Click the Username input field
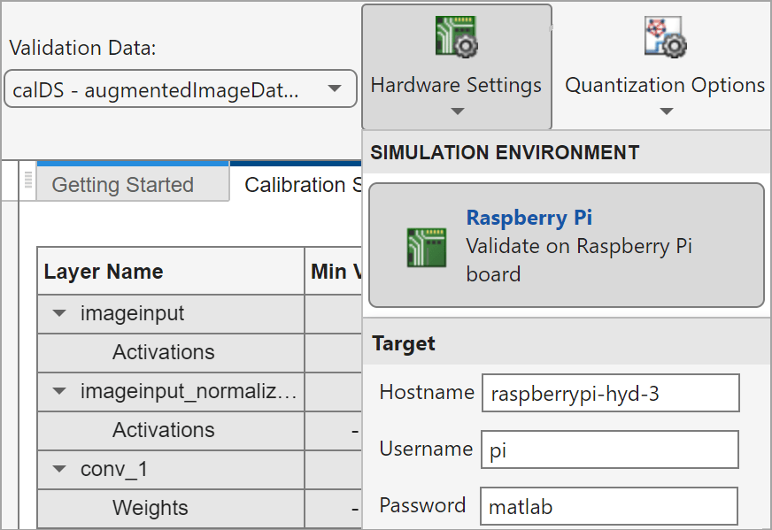Screen dimensions: 772x530 pos(610,449)
